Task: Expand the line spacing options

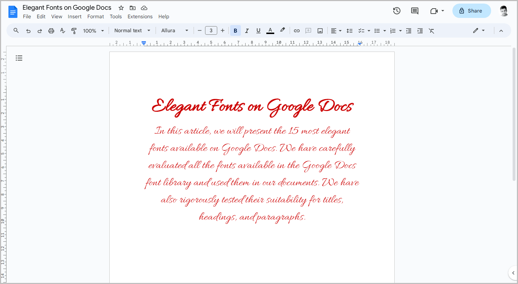Action: [350, 30]
